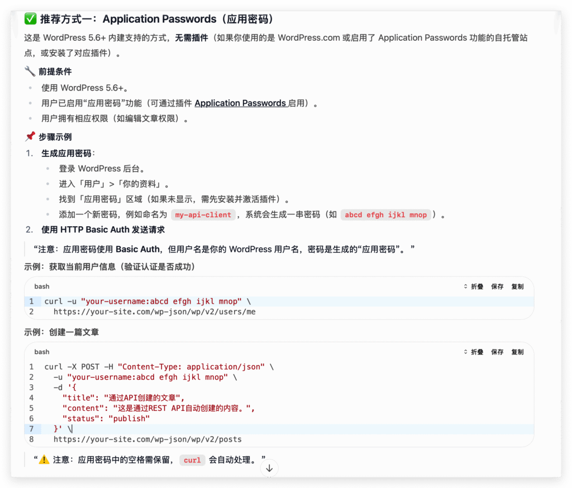This screenshot has height=488, width=572.
Task: Click the pushpin icon beside 步骤示例
Action: click(x=30, y=137)
